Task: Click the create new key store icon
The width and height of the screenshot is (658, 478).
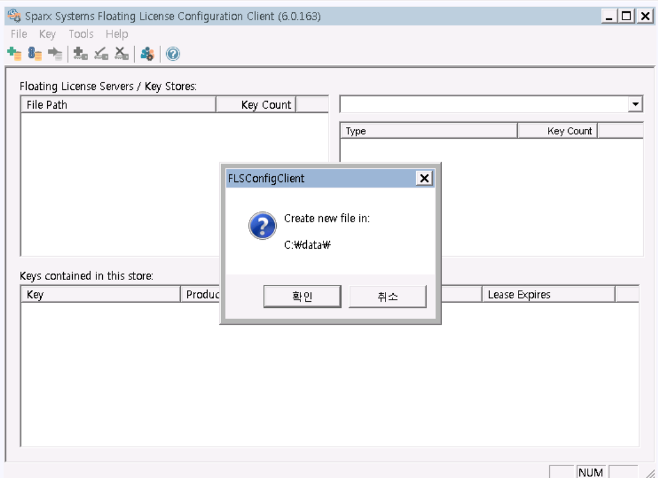Action: click(14, 54)
